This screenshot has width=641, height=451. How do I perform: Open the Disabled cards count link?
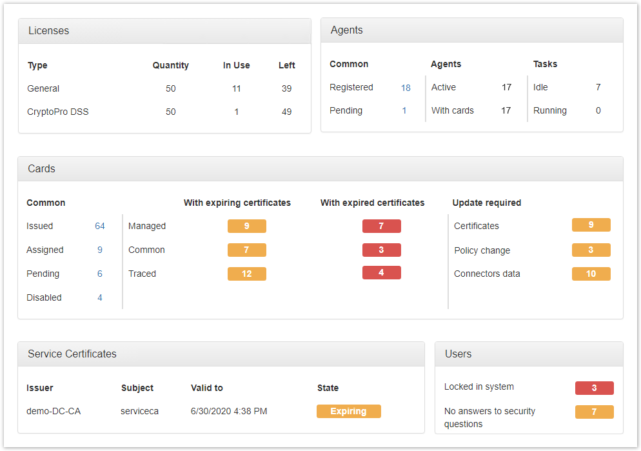[x=100, y=298]
